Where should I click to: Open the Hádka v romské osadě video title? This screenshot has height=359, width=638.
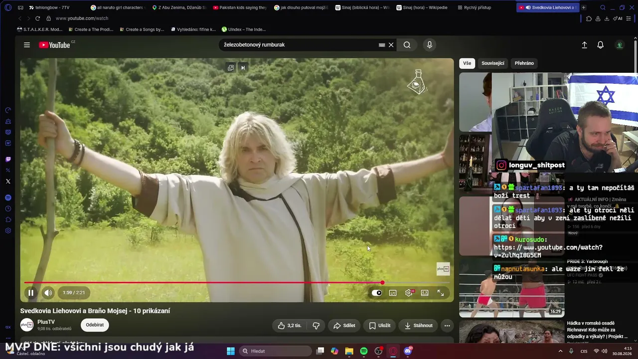point(598,330)
